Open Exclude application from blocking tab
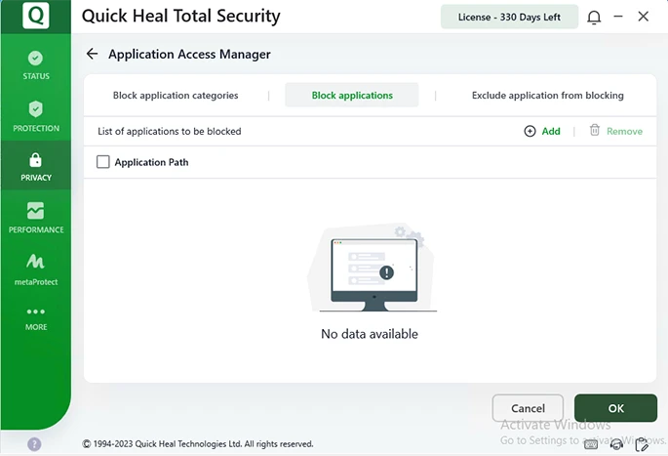Viewport: 668px width, 456px height. click(x=547, y=96)
